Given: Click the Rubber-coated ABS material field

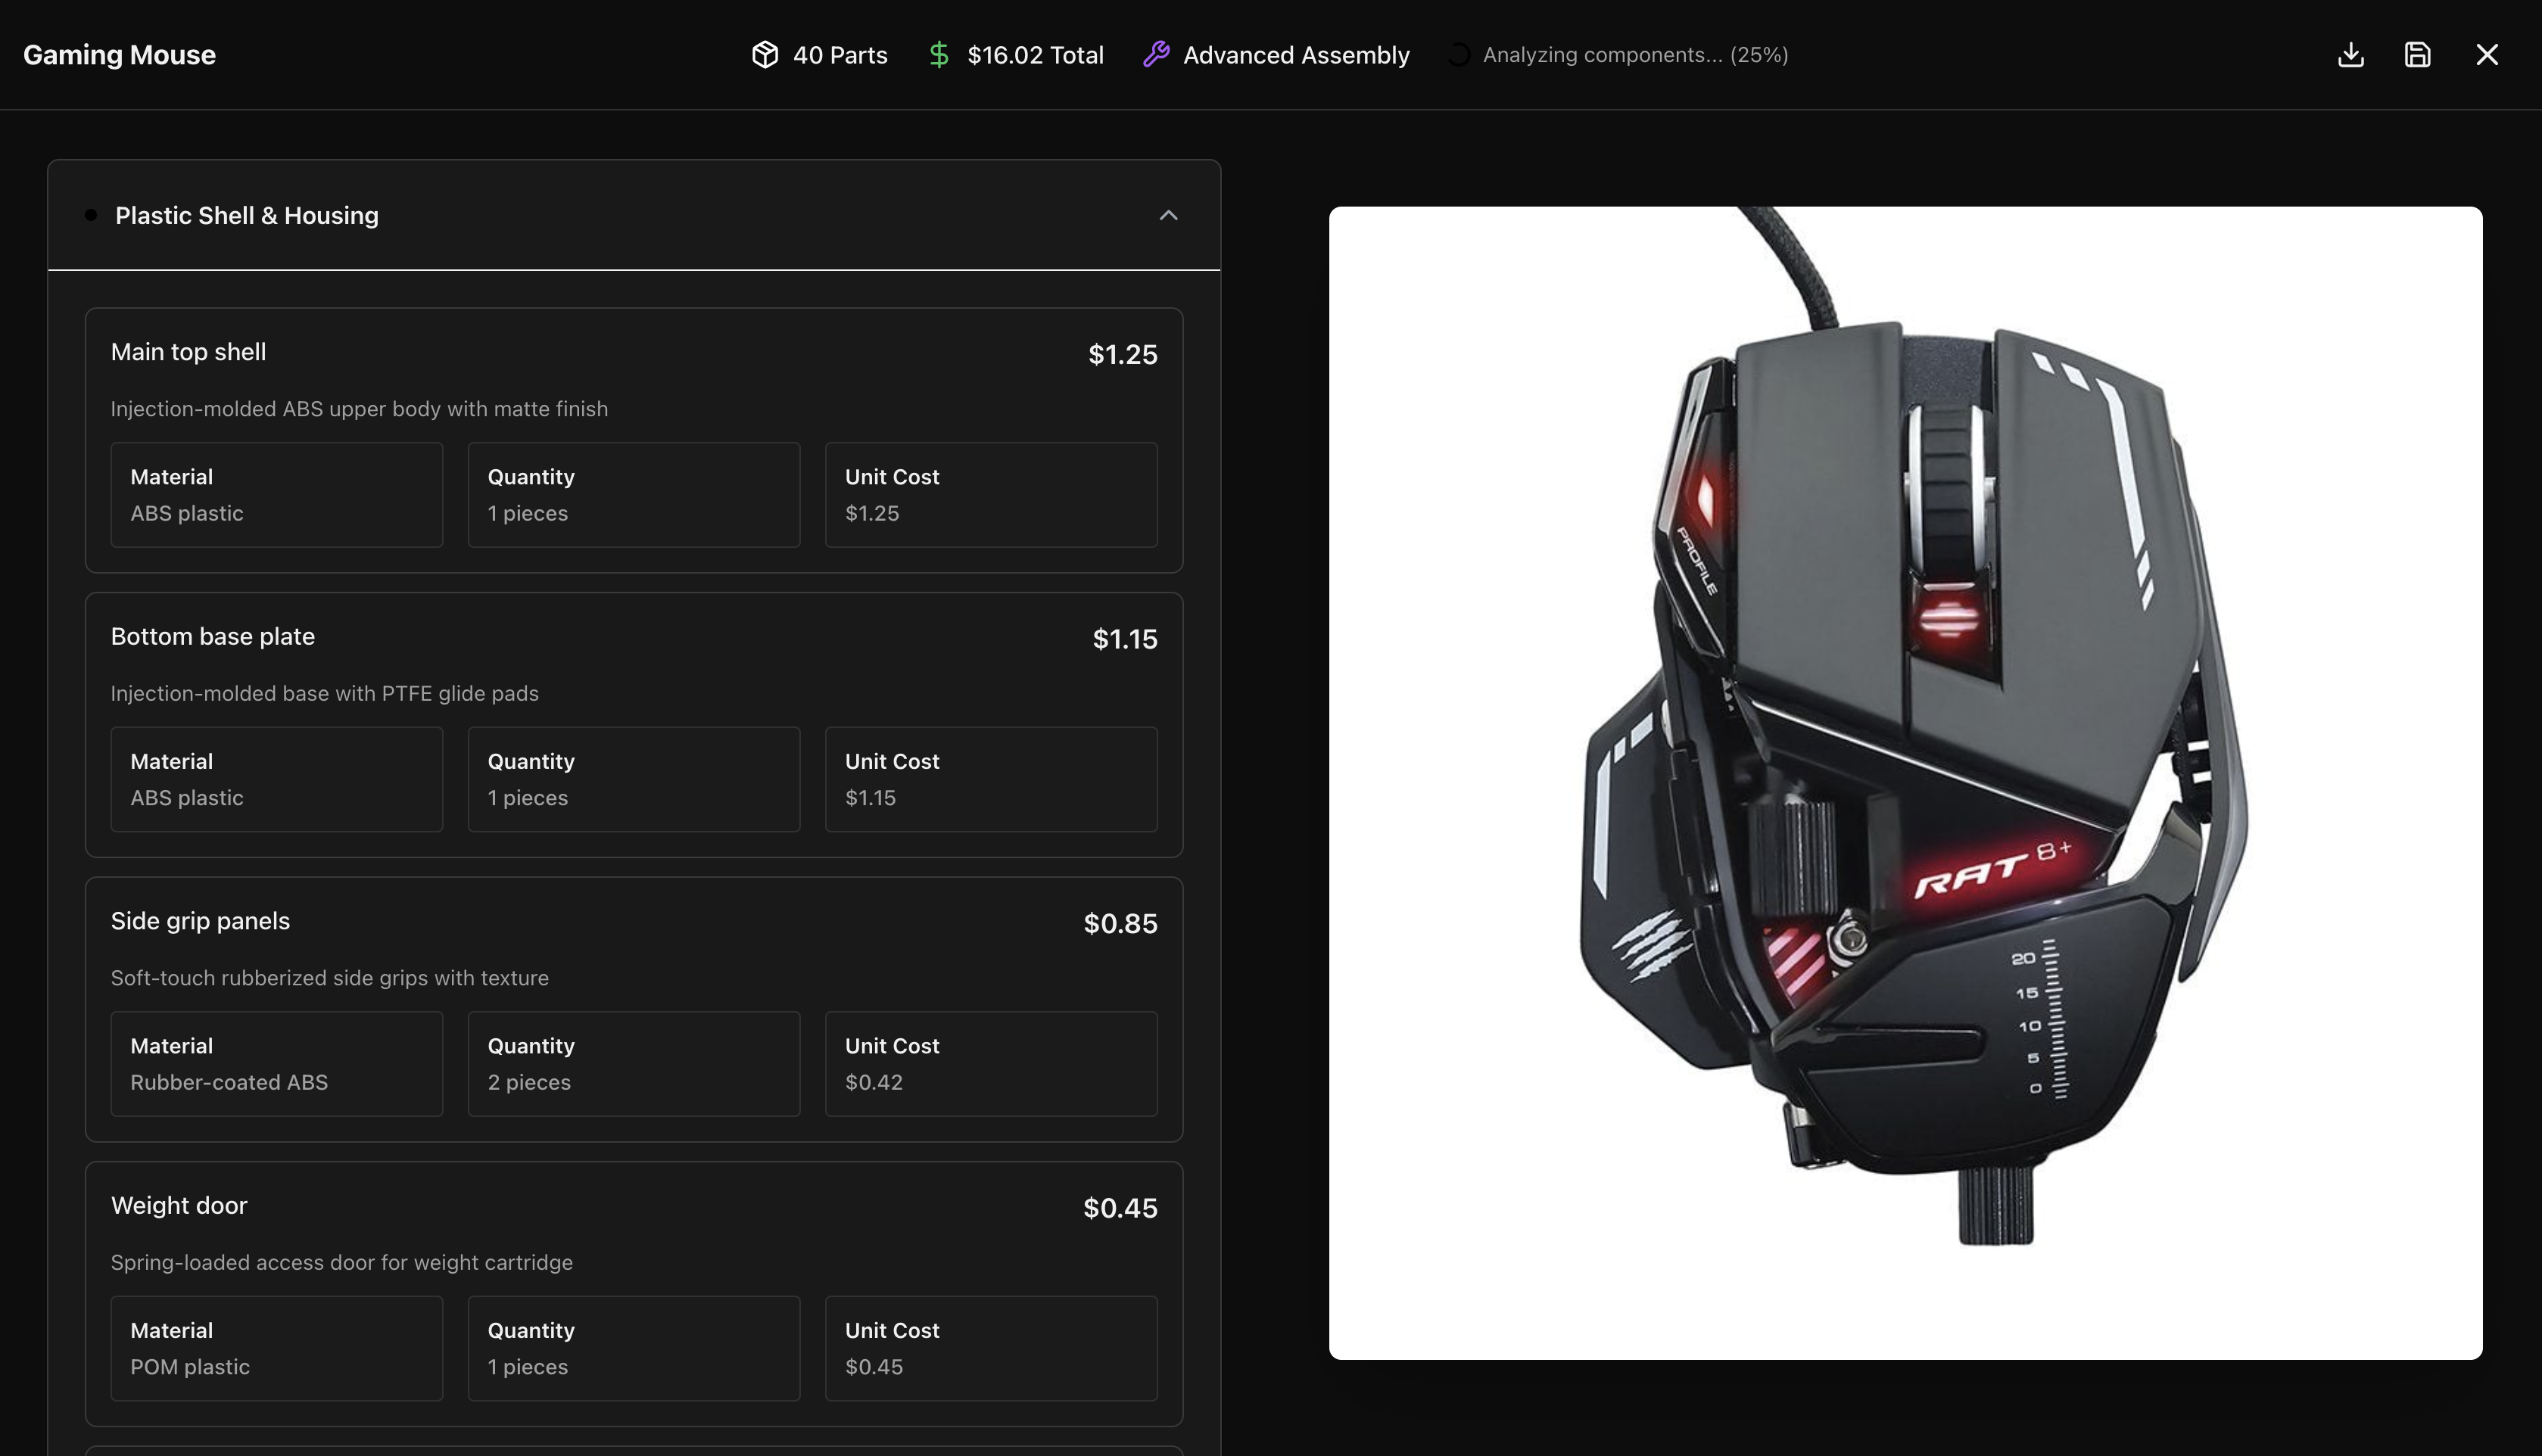Looking at the screenshot, I should click(277, 1064).
